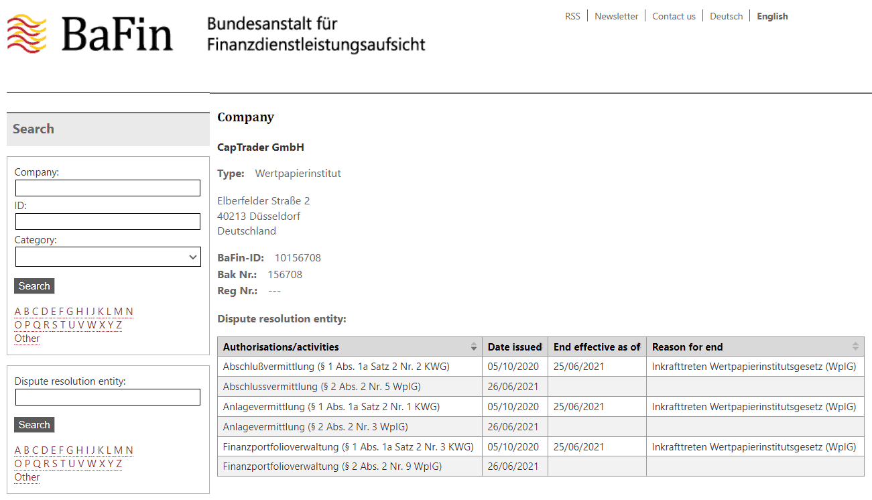Choose letter Y in dispute resolution index
This screenshot has width=872, height=500.
[x=111, y=464]
